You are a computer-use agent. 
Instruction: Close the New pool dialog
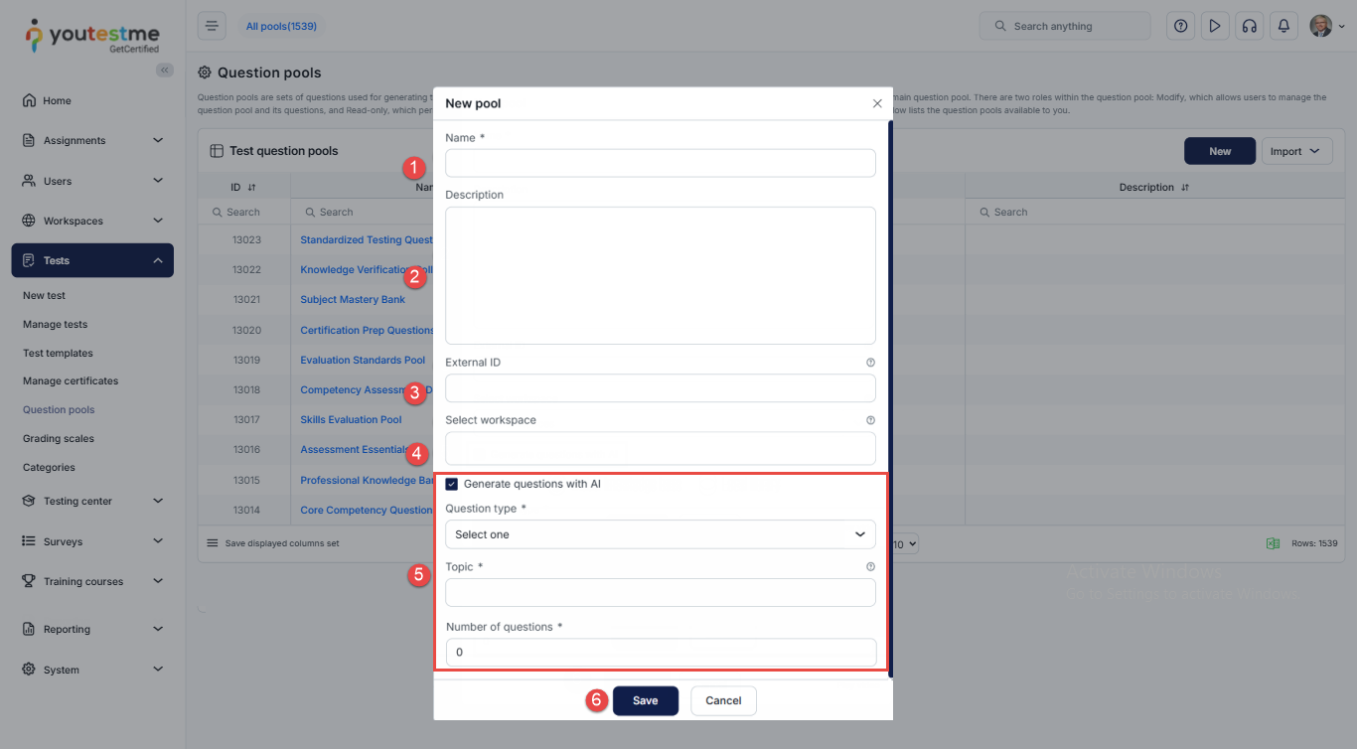[x=877, y=103]
